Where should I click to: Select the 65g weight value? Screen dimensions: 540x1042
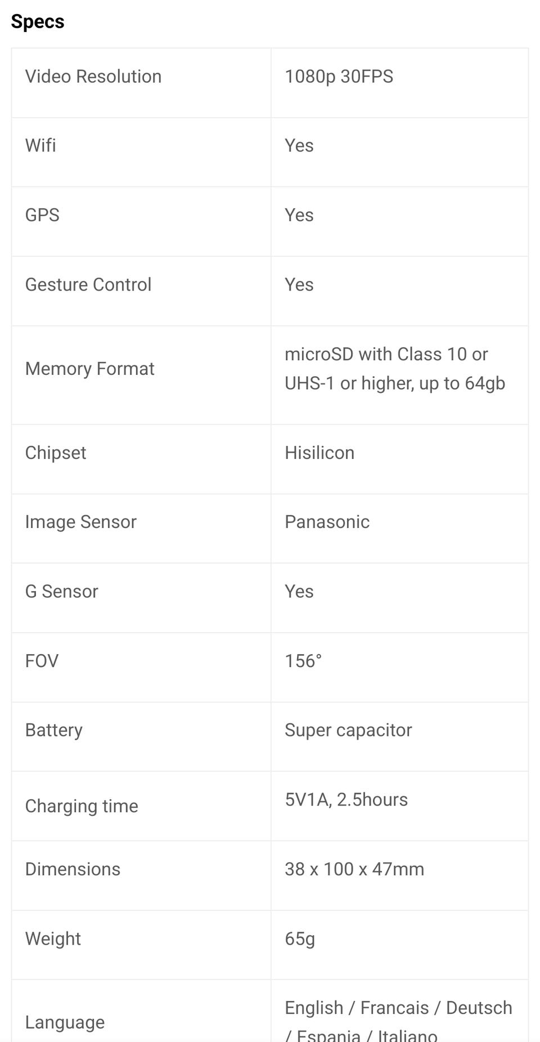click(300, 939)
